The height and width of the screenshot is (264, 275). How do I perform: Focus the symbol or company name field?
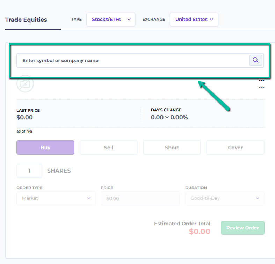(133, 60)
